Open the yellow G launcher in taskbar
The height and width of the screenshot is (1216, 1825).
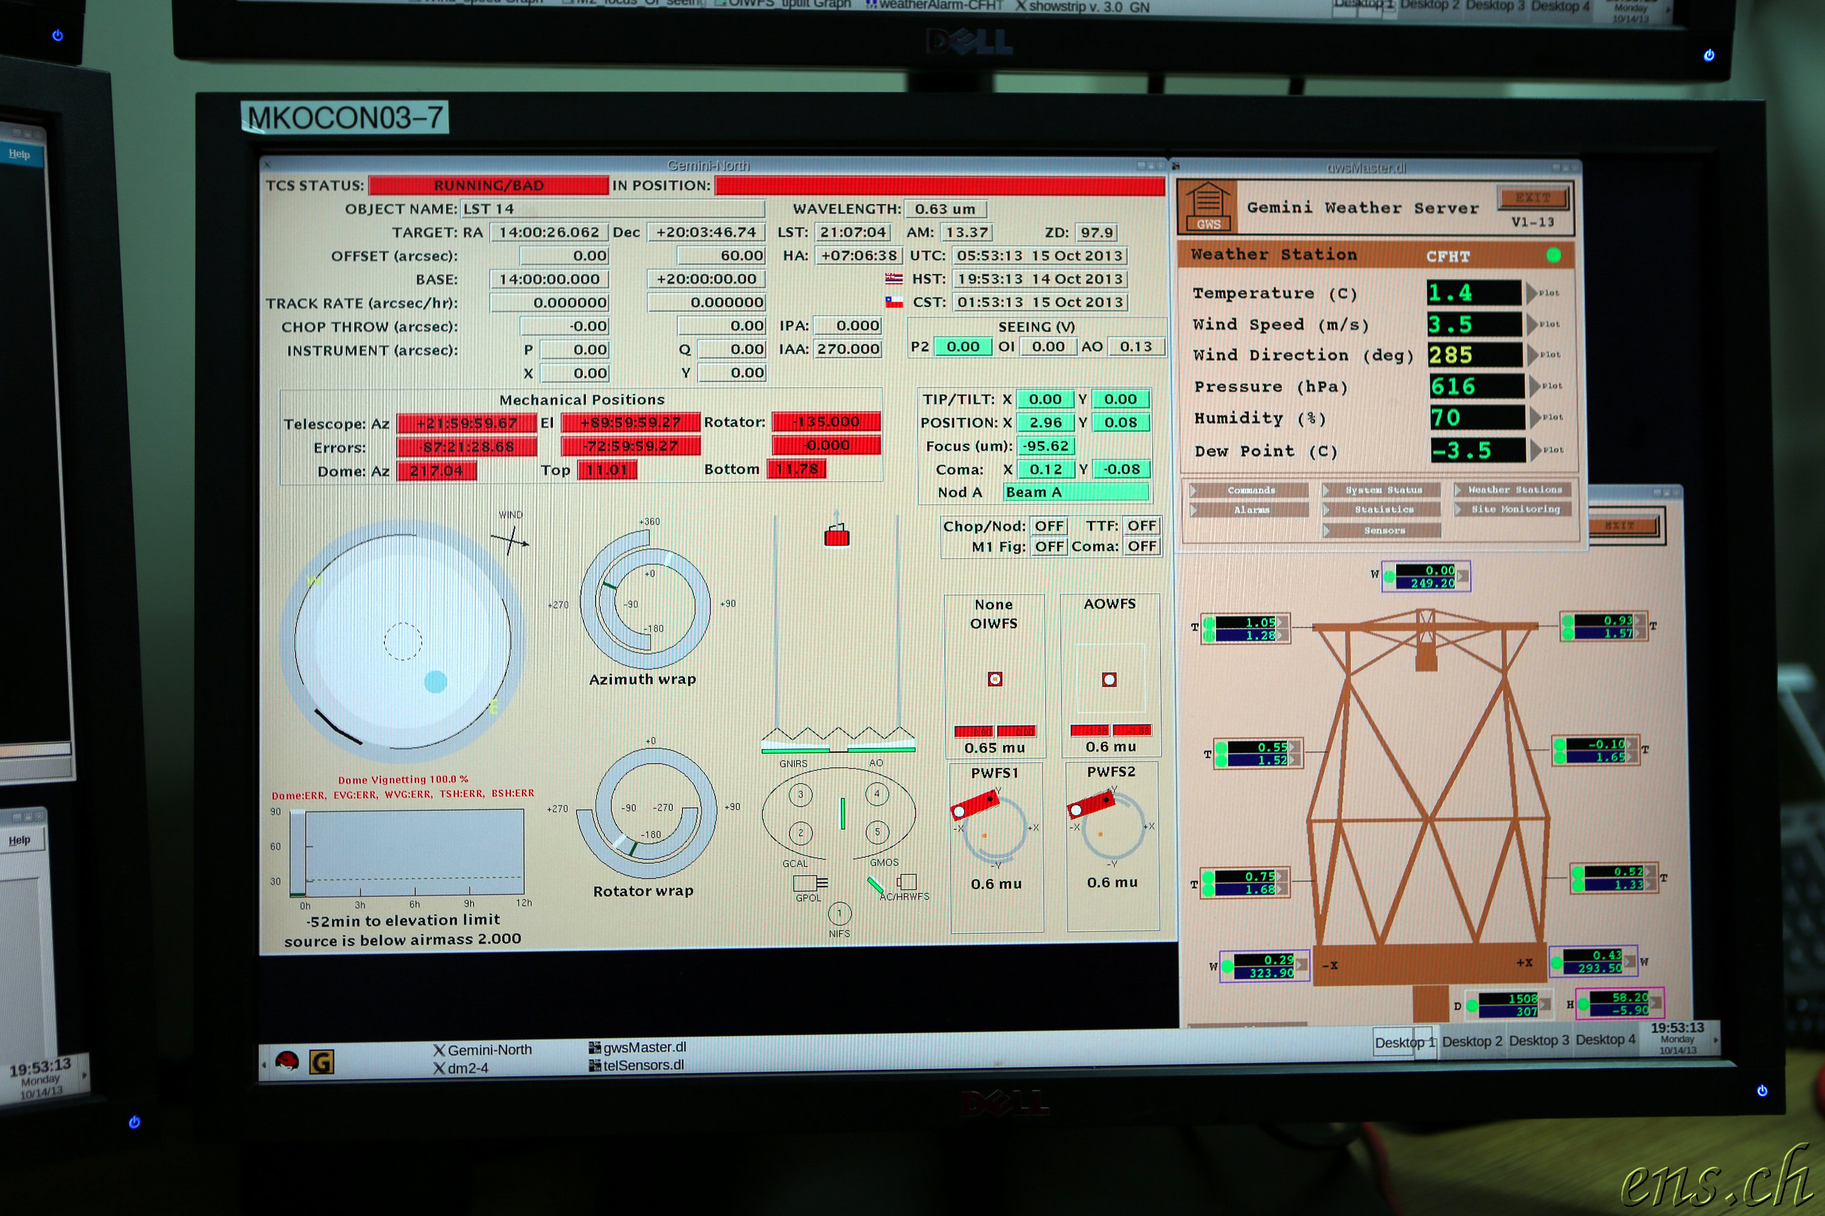pos(321,1061)
